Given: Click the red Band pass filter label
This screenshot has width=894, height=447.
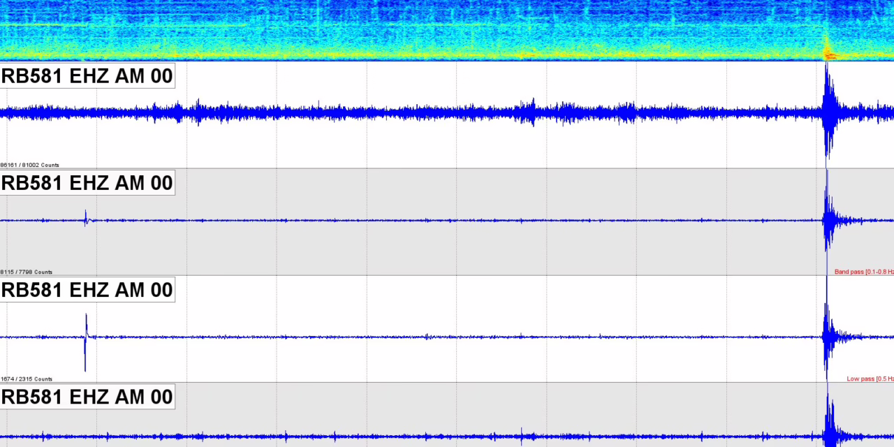Looking at the screenshot, I should pyautogui.click(x=863, y=272).
